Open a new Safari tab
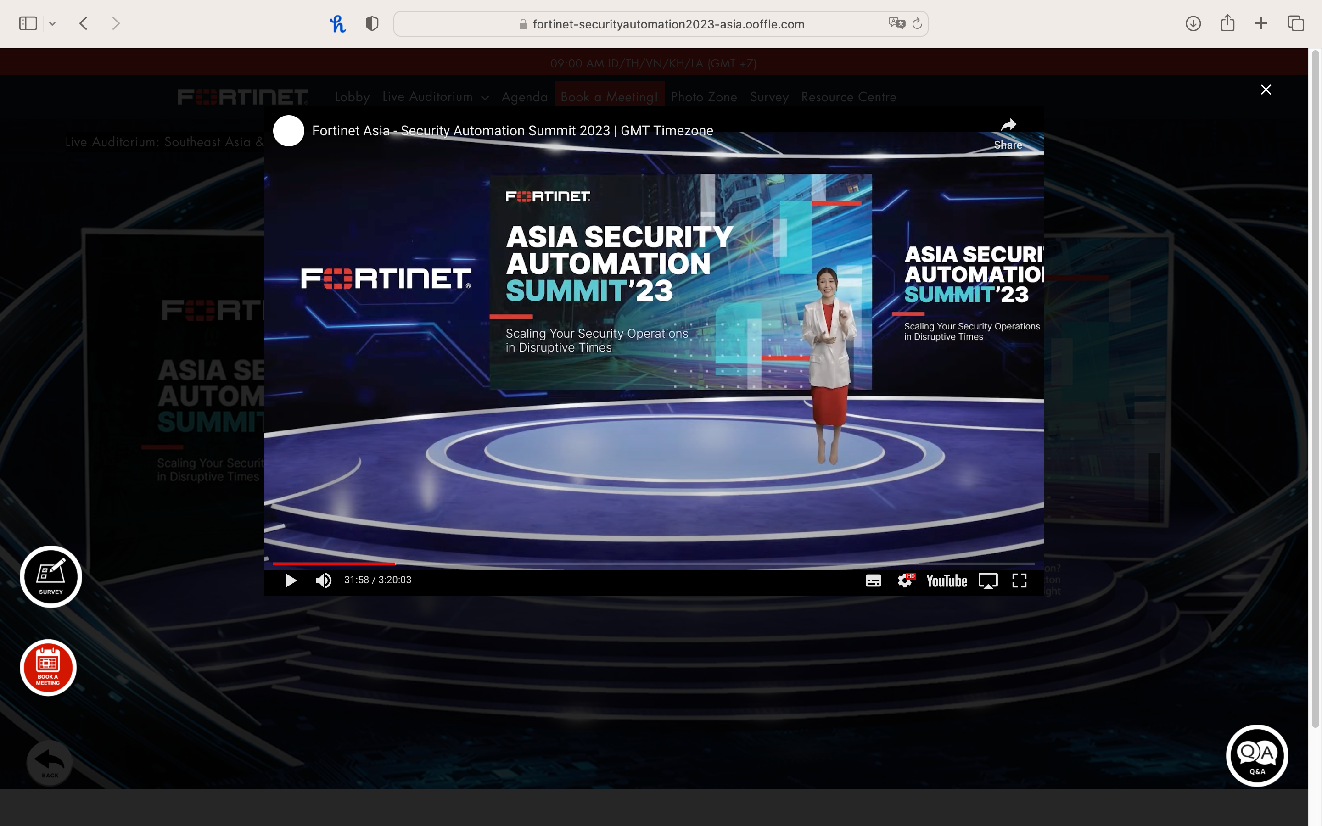The image size is (1322, 826). click(1261, 23)
